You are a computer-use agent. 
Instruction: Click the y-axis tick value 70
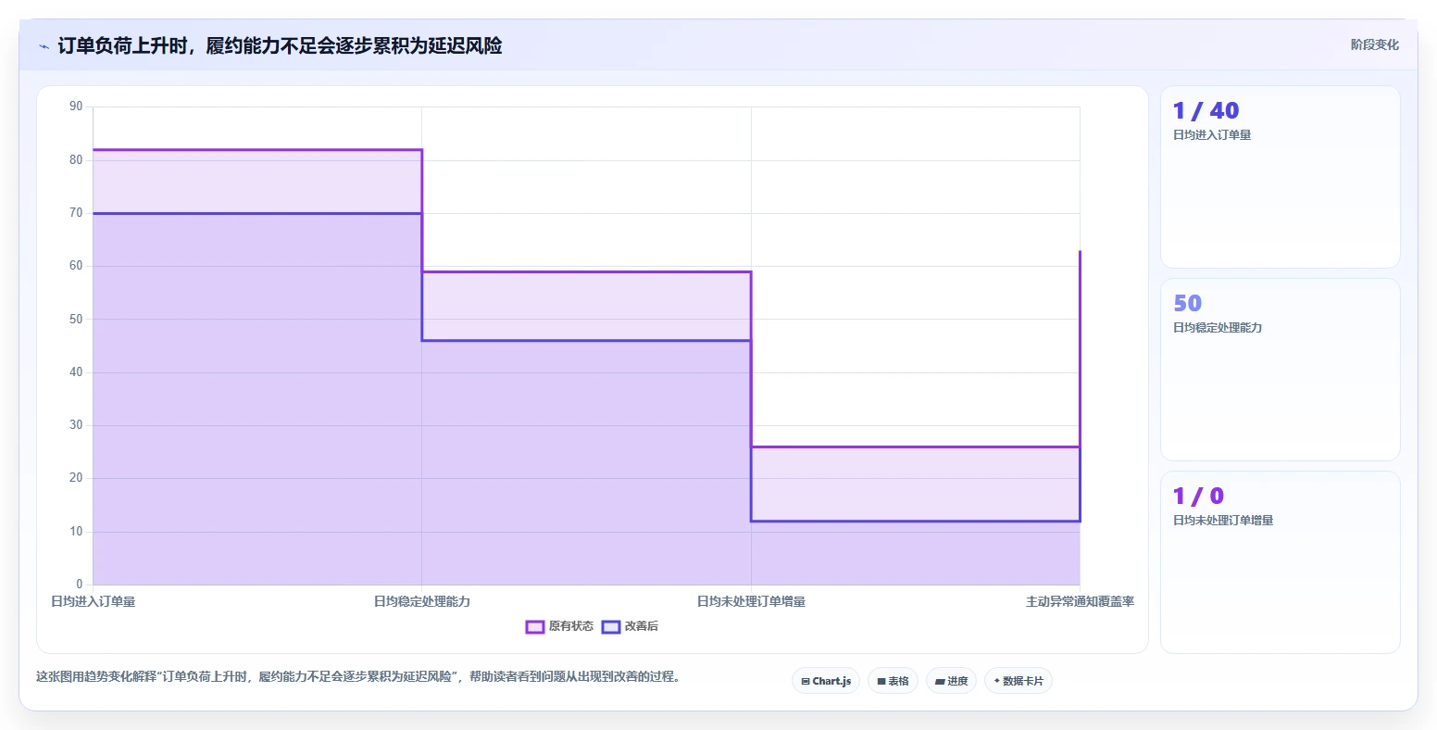click(x=76, y=213)
